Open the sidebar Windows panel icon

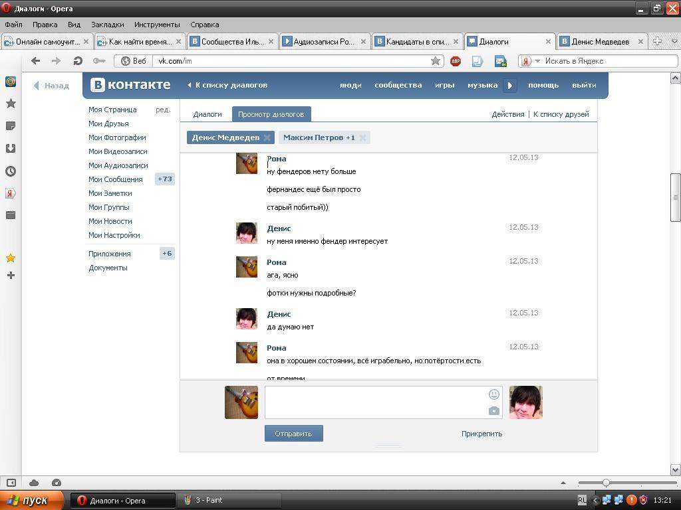pyautogui.click(x=11, y=214)
